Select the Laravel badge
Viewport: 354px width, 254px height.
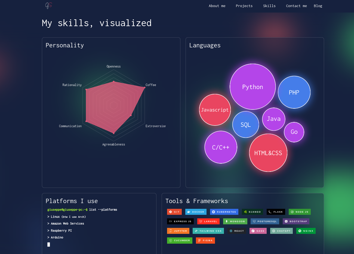(x=208, y=221)
